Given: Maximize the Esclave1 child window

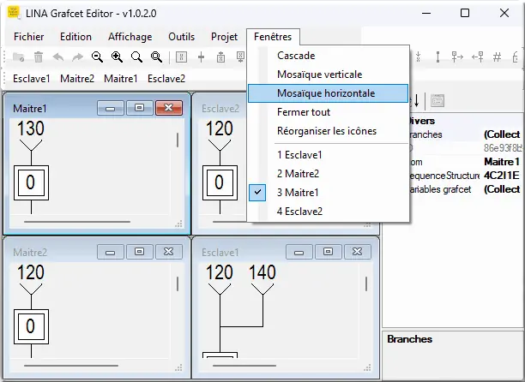Looking at the screenshot, I should point(328,252).
